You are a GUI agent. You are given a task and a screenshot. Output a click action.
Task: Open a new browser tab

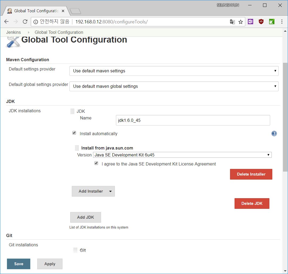coord(75,11)
